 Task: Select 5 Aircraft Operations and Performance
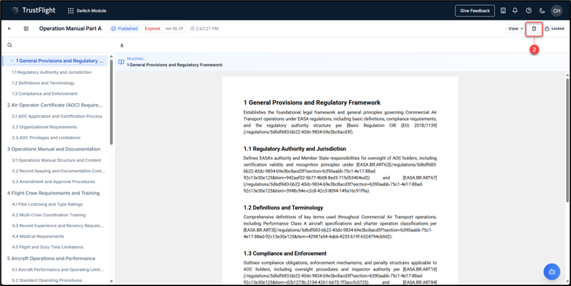click(x=51, y=258)
